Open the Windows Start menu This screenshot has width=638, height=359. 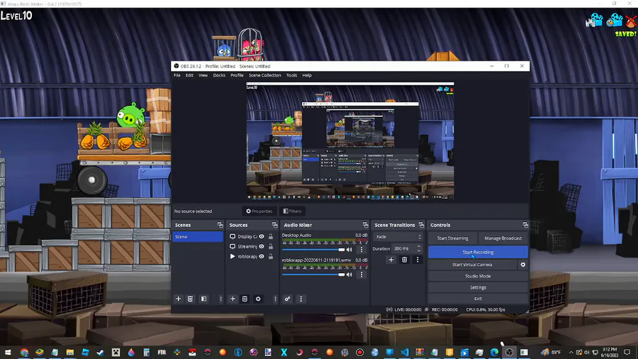click(8, 352)
